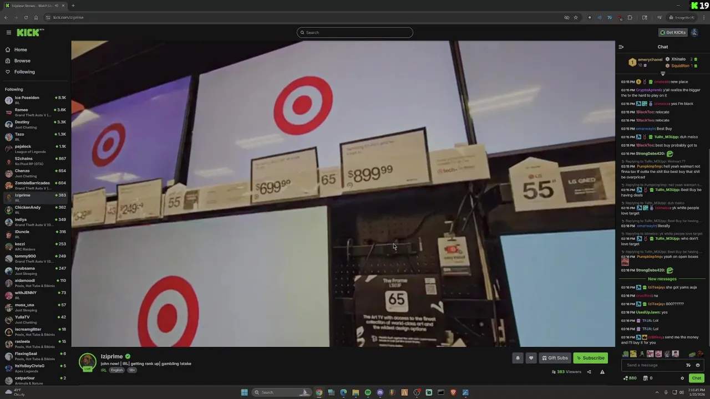Go to browser home page

pyautogui.click(x=36, y=17)
